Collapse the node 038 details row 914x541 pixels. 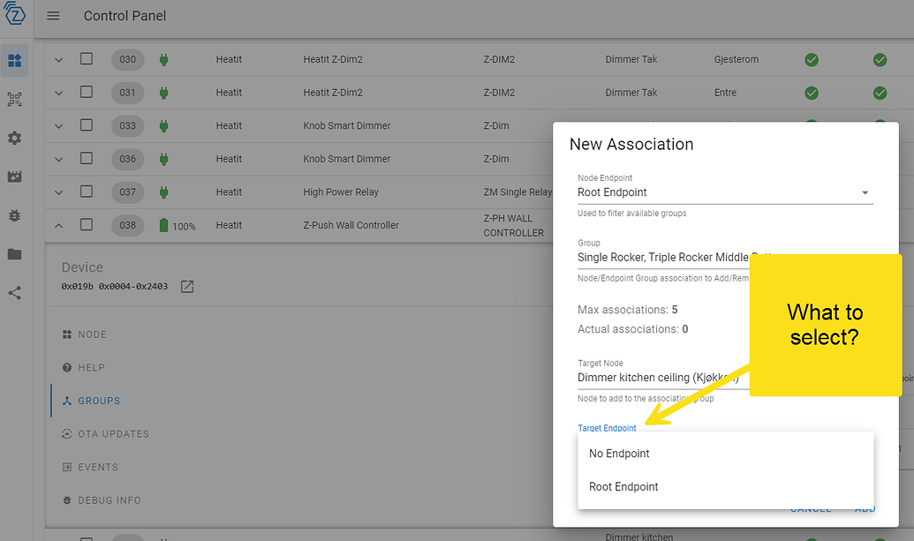(58, 225)
